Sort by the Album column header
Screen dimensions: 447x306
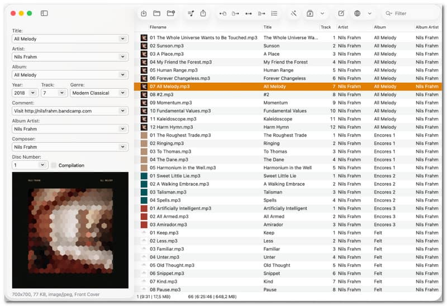pos(380,27)
